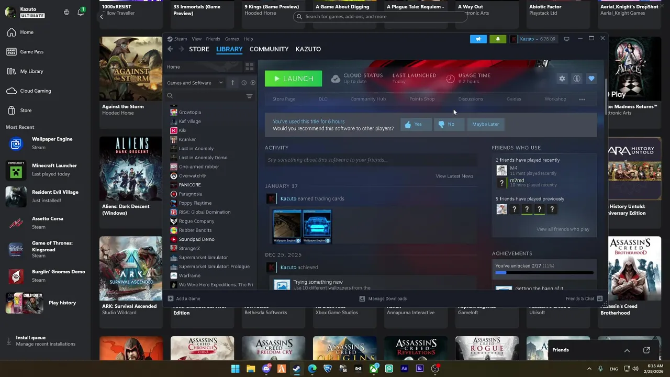Click the achievements progress bar
The image size is (670, 377).
[x=544, y=273]
